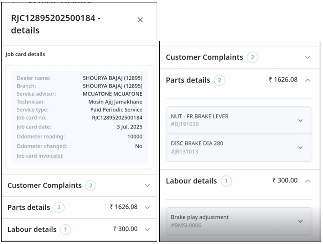Viewport: 323px width, 244px height.
Task: Expand the NUT - FR BRAKE LEVER part row
Action: (300, 120)
